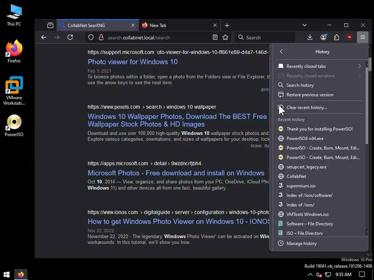The width and height of the screenshot is (374, 280).
Task: Reload the current page
Action: [x=70, y=37]
